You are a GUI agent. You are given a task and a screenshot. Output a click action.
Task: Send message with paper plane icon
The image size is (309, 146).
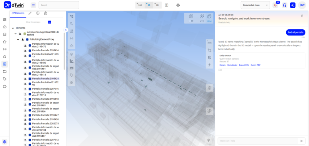pyautogui.click(x=302, y=141)
